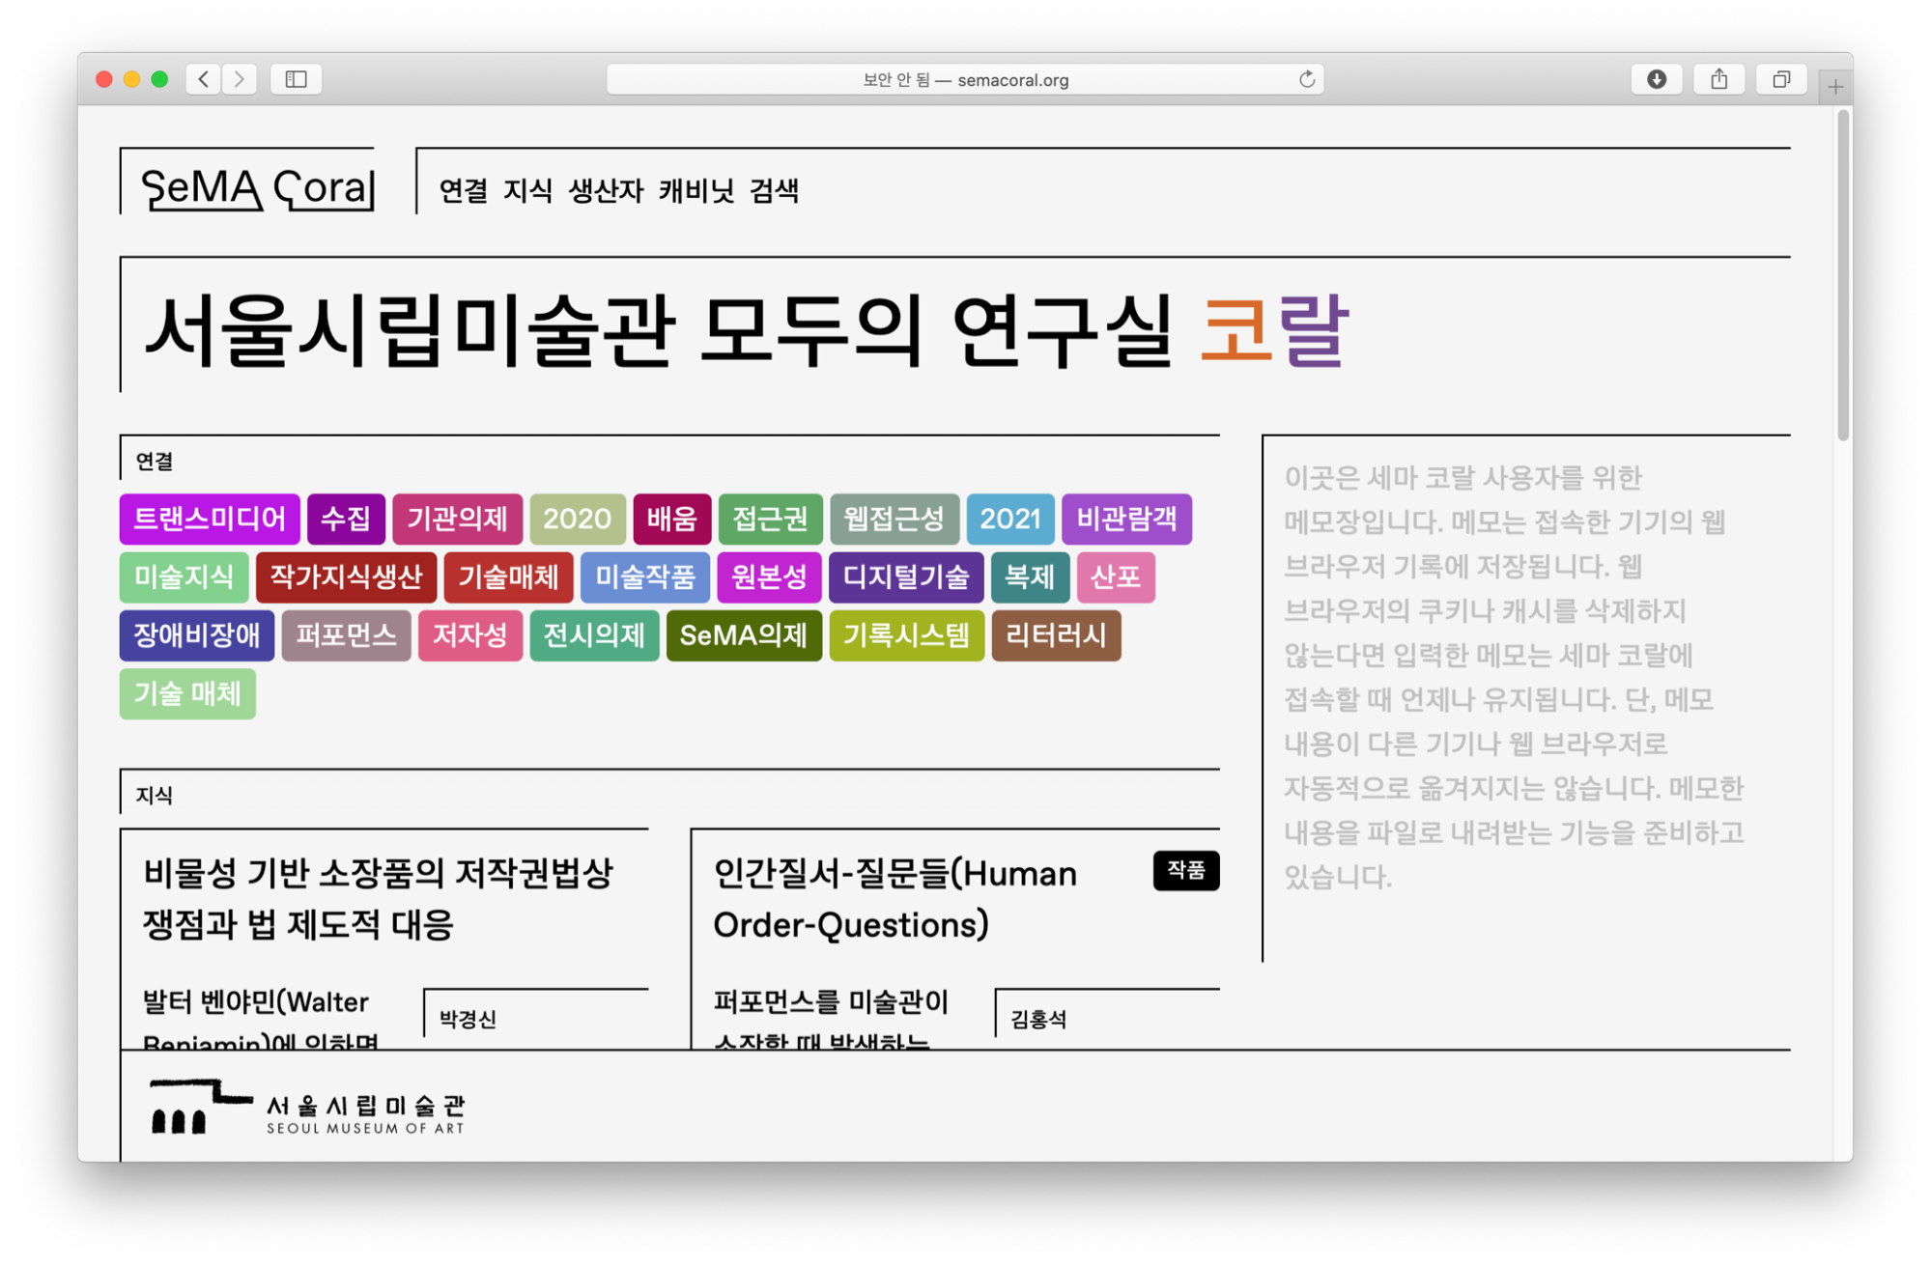Open the Share icon in the toolbar
This screenshot has width=1931, height=1265.
[1718, 79]
